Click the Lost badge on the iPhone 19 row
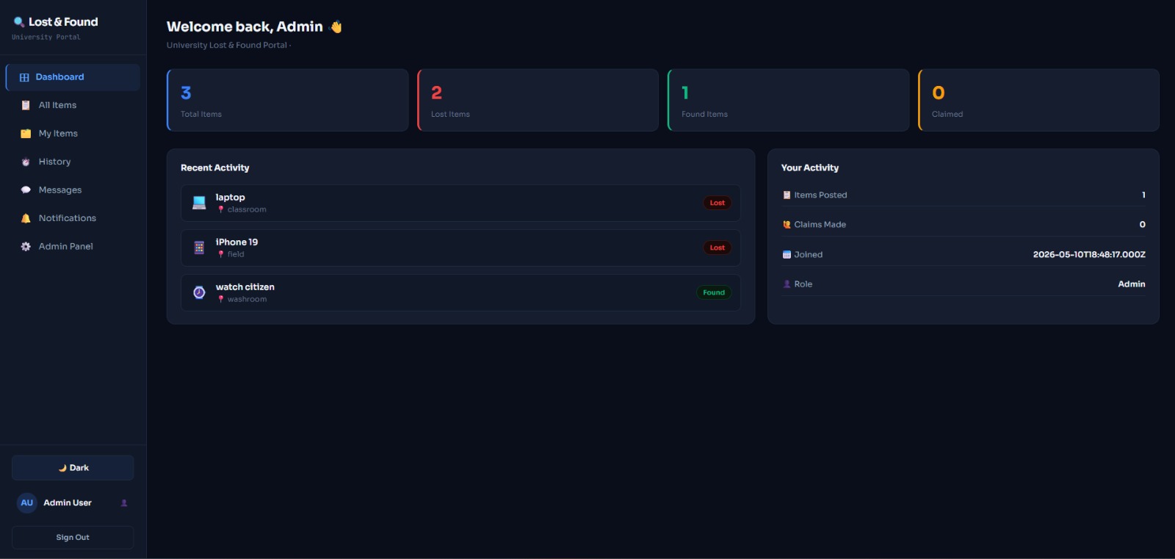1175x559 pixels. click(717, 248)
